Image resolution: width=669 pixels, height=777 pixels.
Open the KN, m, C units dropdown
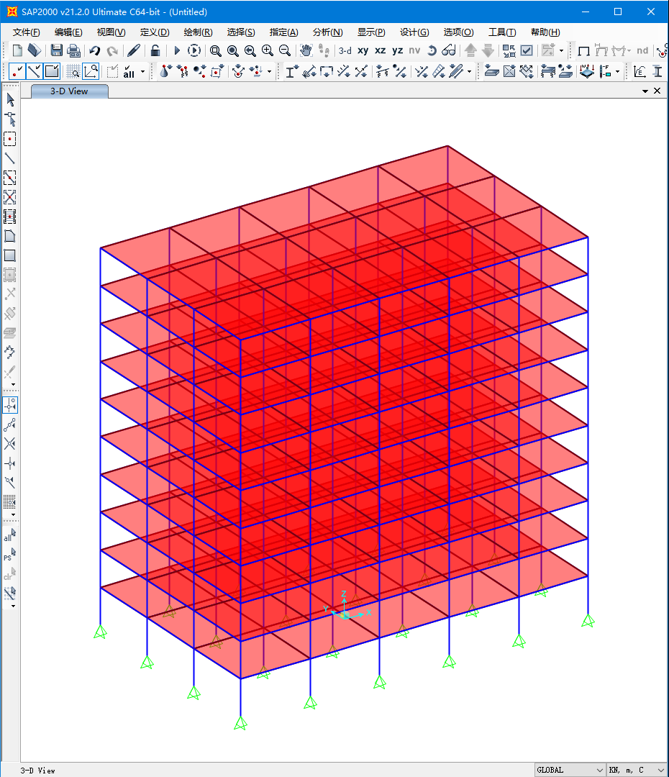(x=637, y=770)
